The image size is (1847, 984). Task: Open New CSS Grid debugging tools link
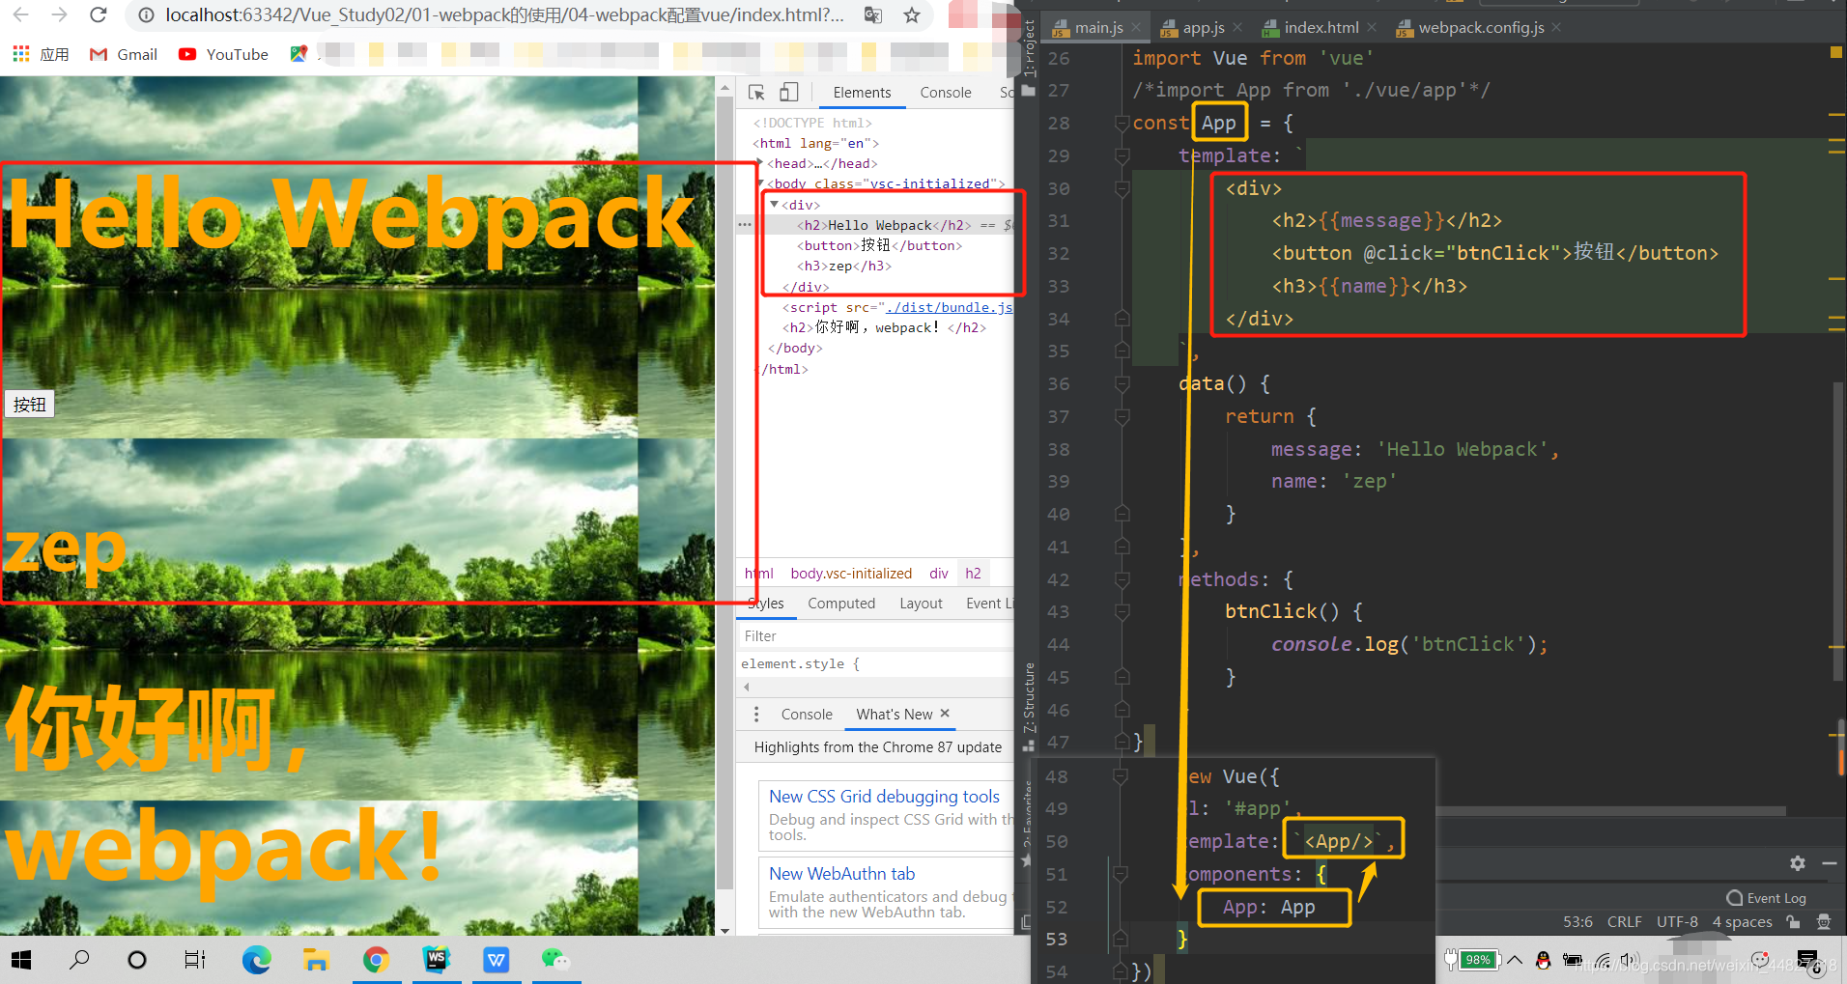coord(884,797)
